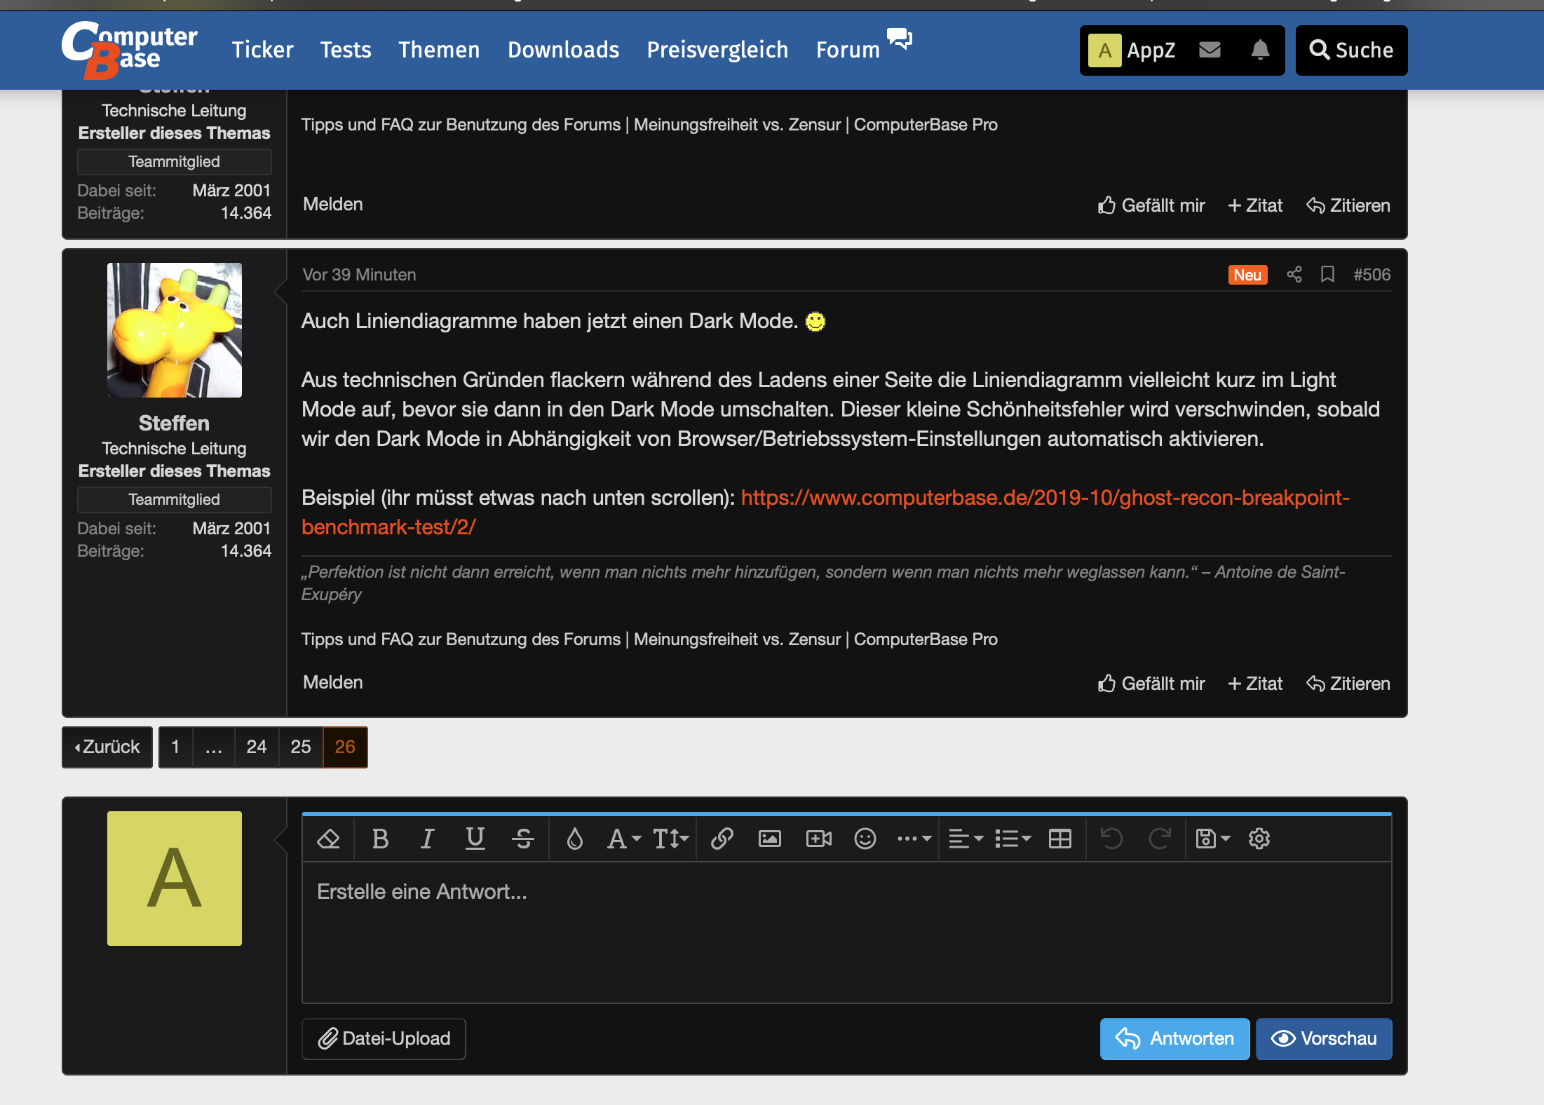Expand the text alignment dropdown
The width and height of the screenshot is (1544, 1105).
[x=966, y=839]
